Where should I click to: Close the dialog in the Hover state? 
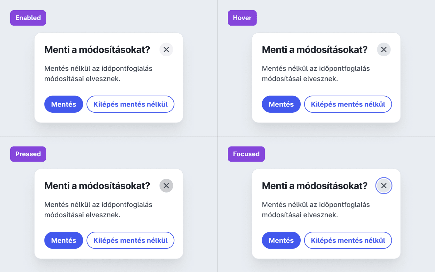pos(384,50)
